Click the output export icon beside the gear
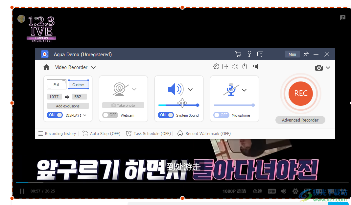 225,66
